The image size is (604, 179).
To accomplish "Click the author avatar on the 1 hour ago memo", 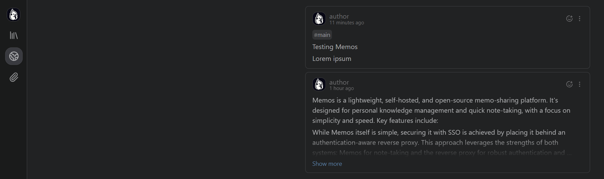I will 319,84.
